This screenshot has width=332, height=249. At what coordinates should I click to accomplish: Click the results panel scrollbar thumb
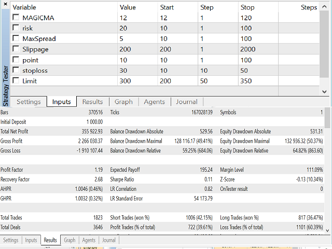tap(327, 118)
